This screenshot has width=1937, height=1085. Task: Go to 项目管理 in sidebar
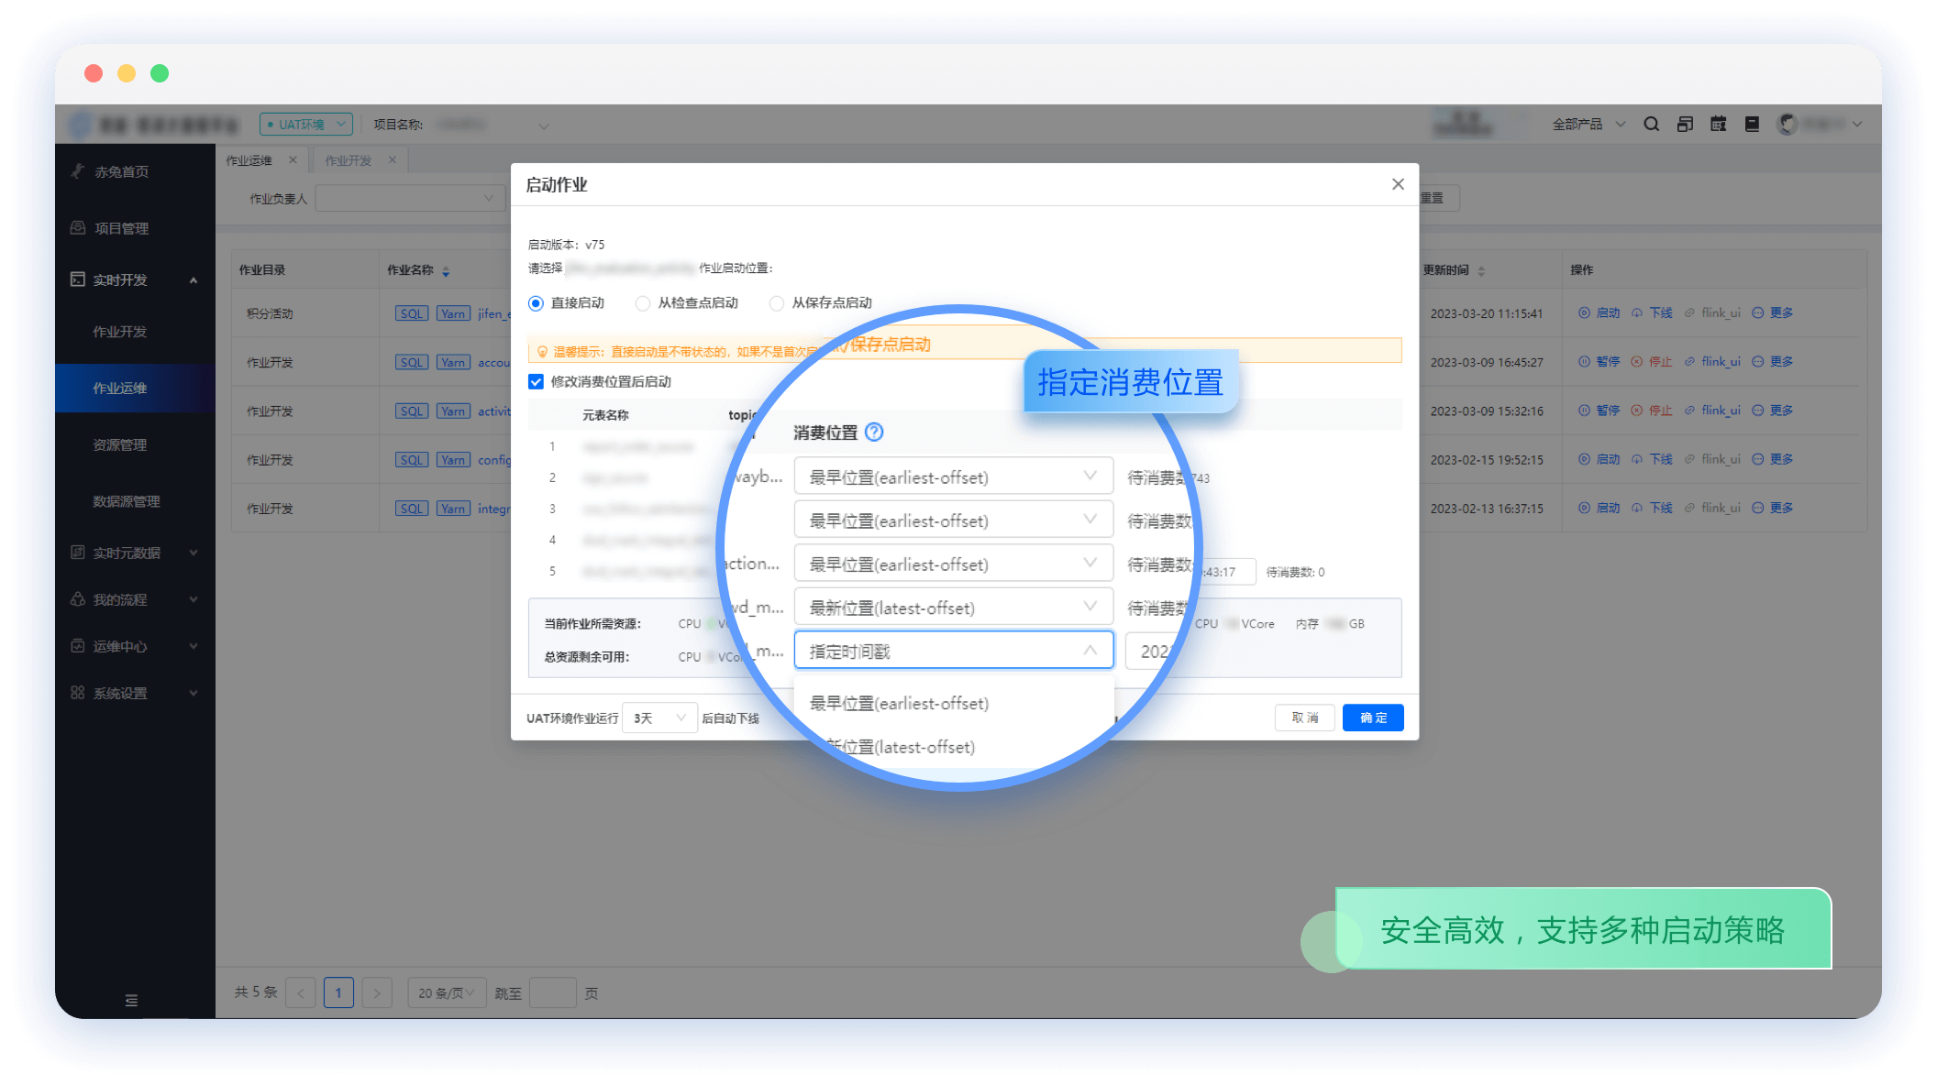[x=121, y=228]
